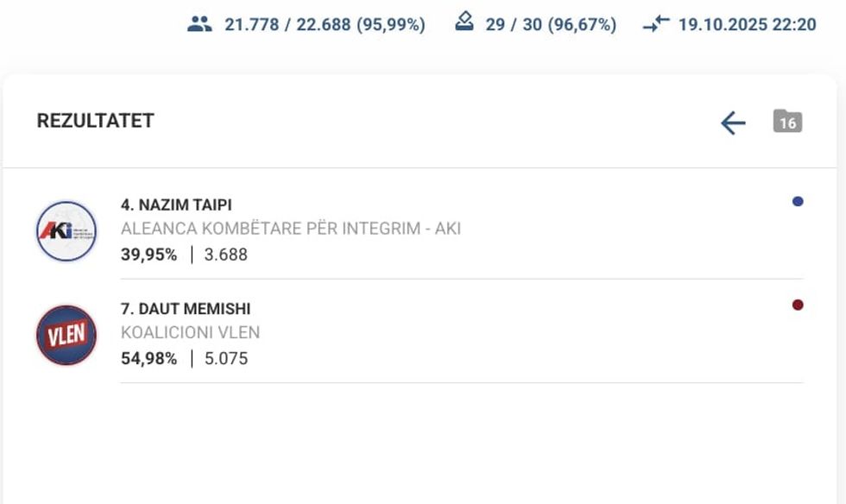
Task: Click the last-update arrows icon
Action: click(x=656, y=24)
